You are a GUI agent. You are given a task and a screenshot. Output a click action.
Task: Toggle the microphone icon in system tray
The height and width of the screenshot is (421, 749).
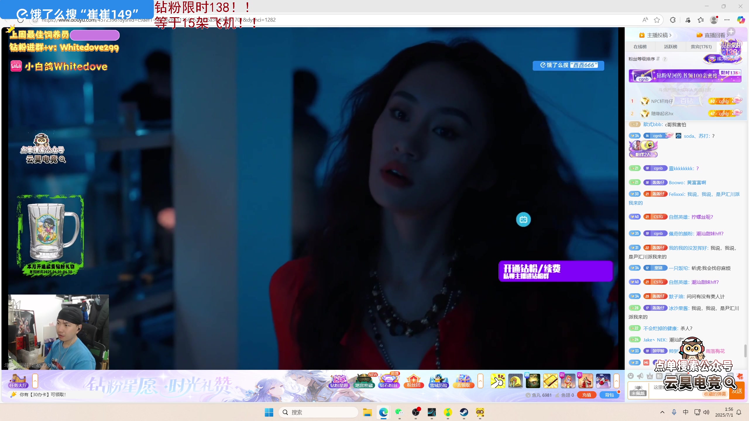[674, 412]
